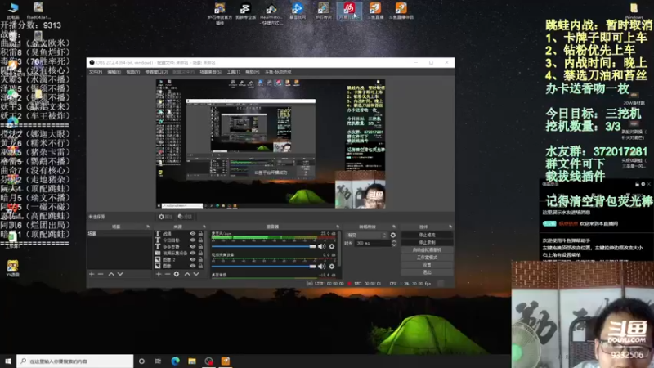Add a new scene with the plus icon
654x368 pixels.
(92, 274)
